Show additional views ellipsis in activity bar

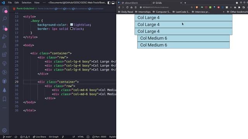[4, 108]
